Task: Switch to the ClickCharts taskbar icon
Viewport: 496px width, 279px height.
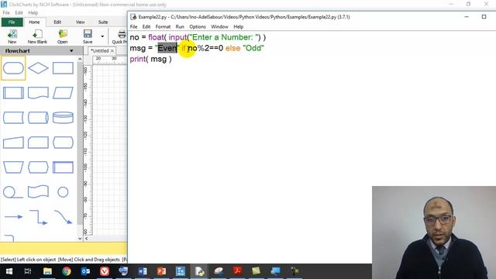Action: (x=181, y=271)
